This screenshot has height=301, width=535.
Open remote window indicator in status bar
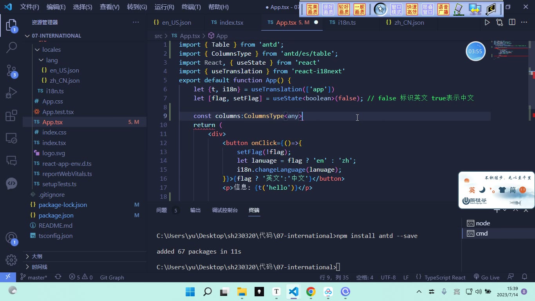tap(8, 277)
